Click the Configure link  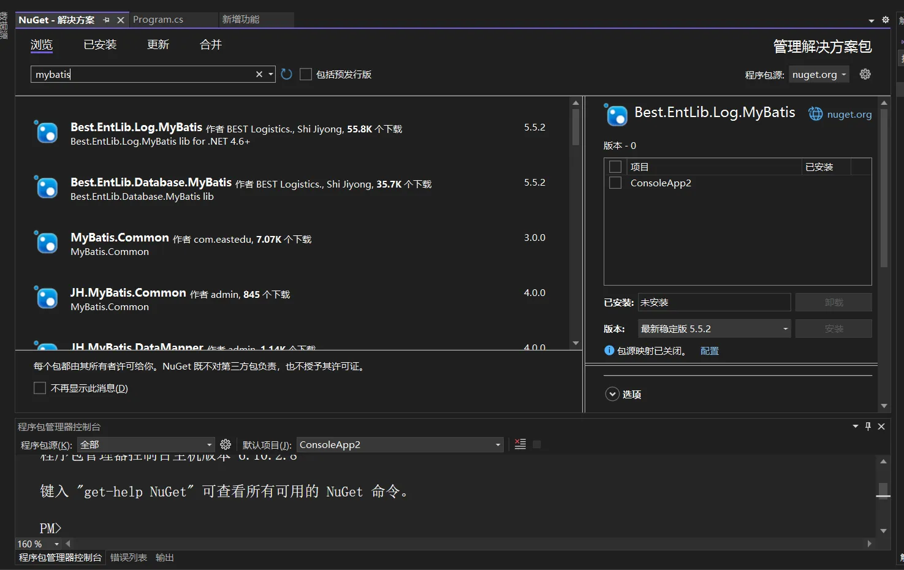tap(710, 351)
